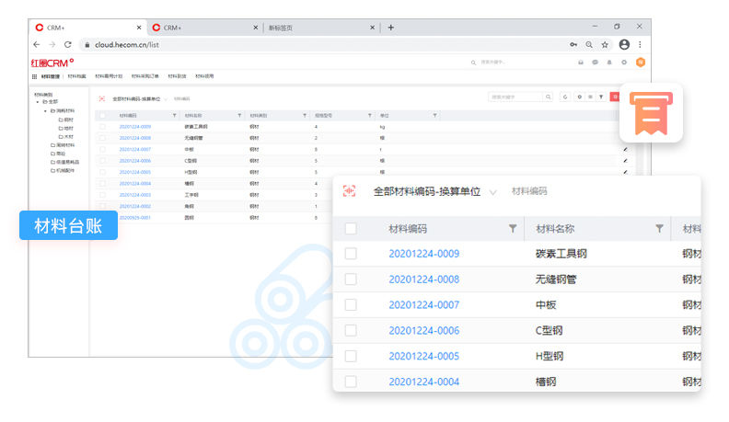Screen dimensions: 729x422
Task: Collapse the 全部 root node in material tree
Action: click(x=38, y=102)
